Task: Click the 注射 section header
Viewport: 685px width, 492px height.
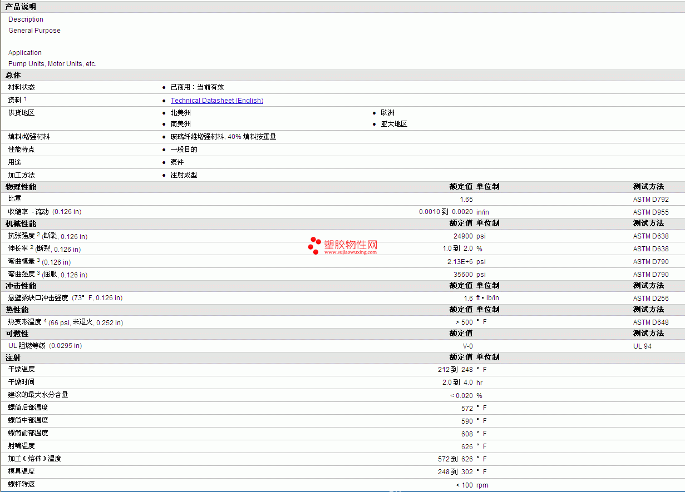Action: [13, 357]
